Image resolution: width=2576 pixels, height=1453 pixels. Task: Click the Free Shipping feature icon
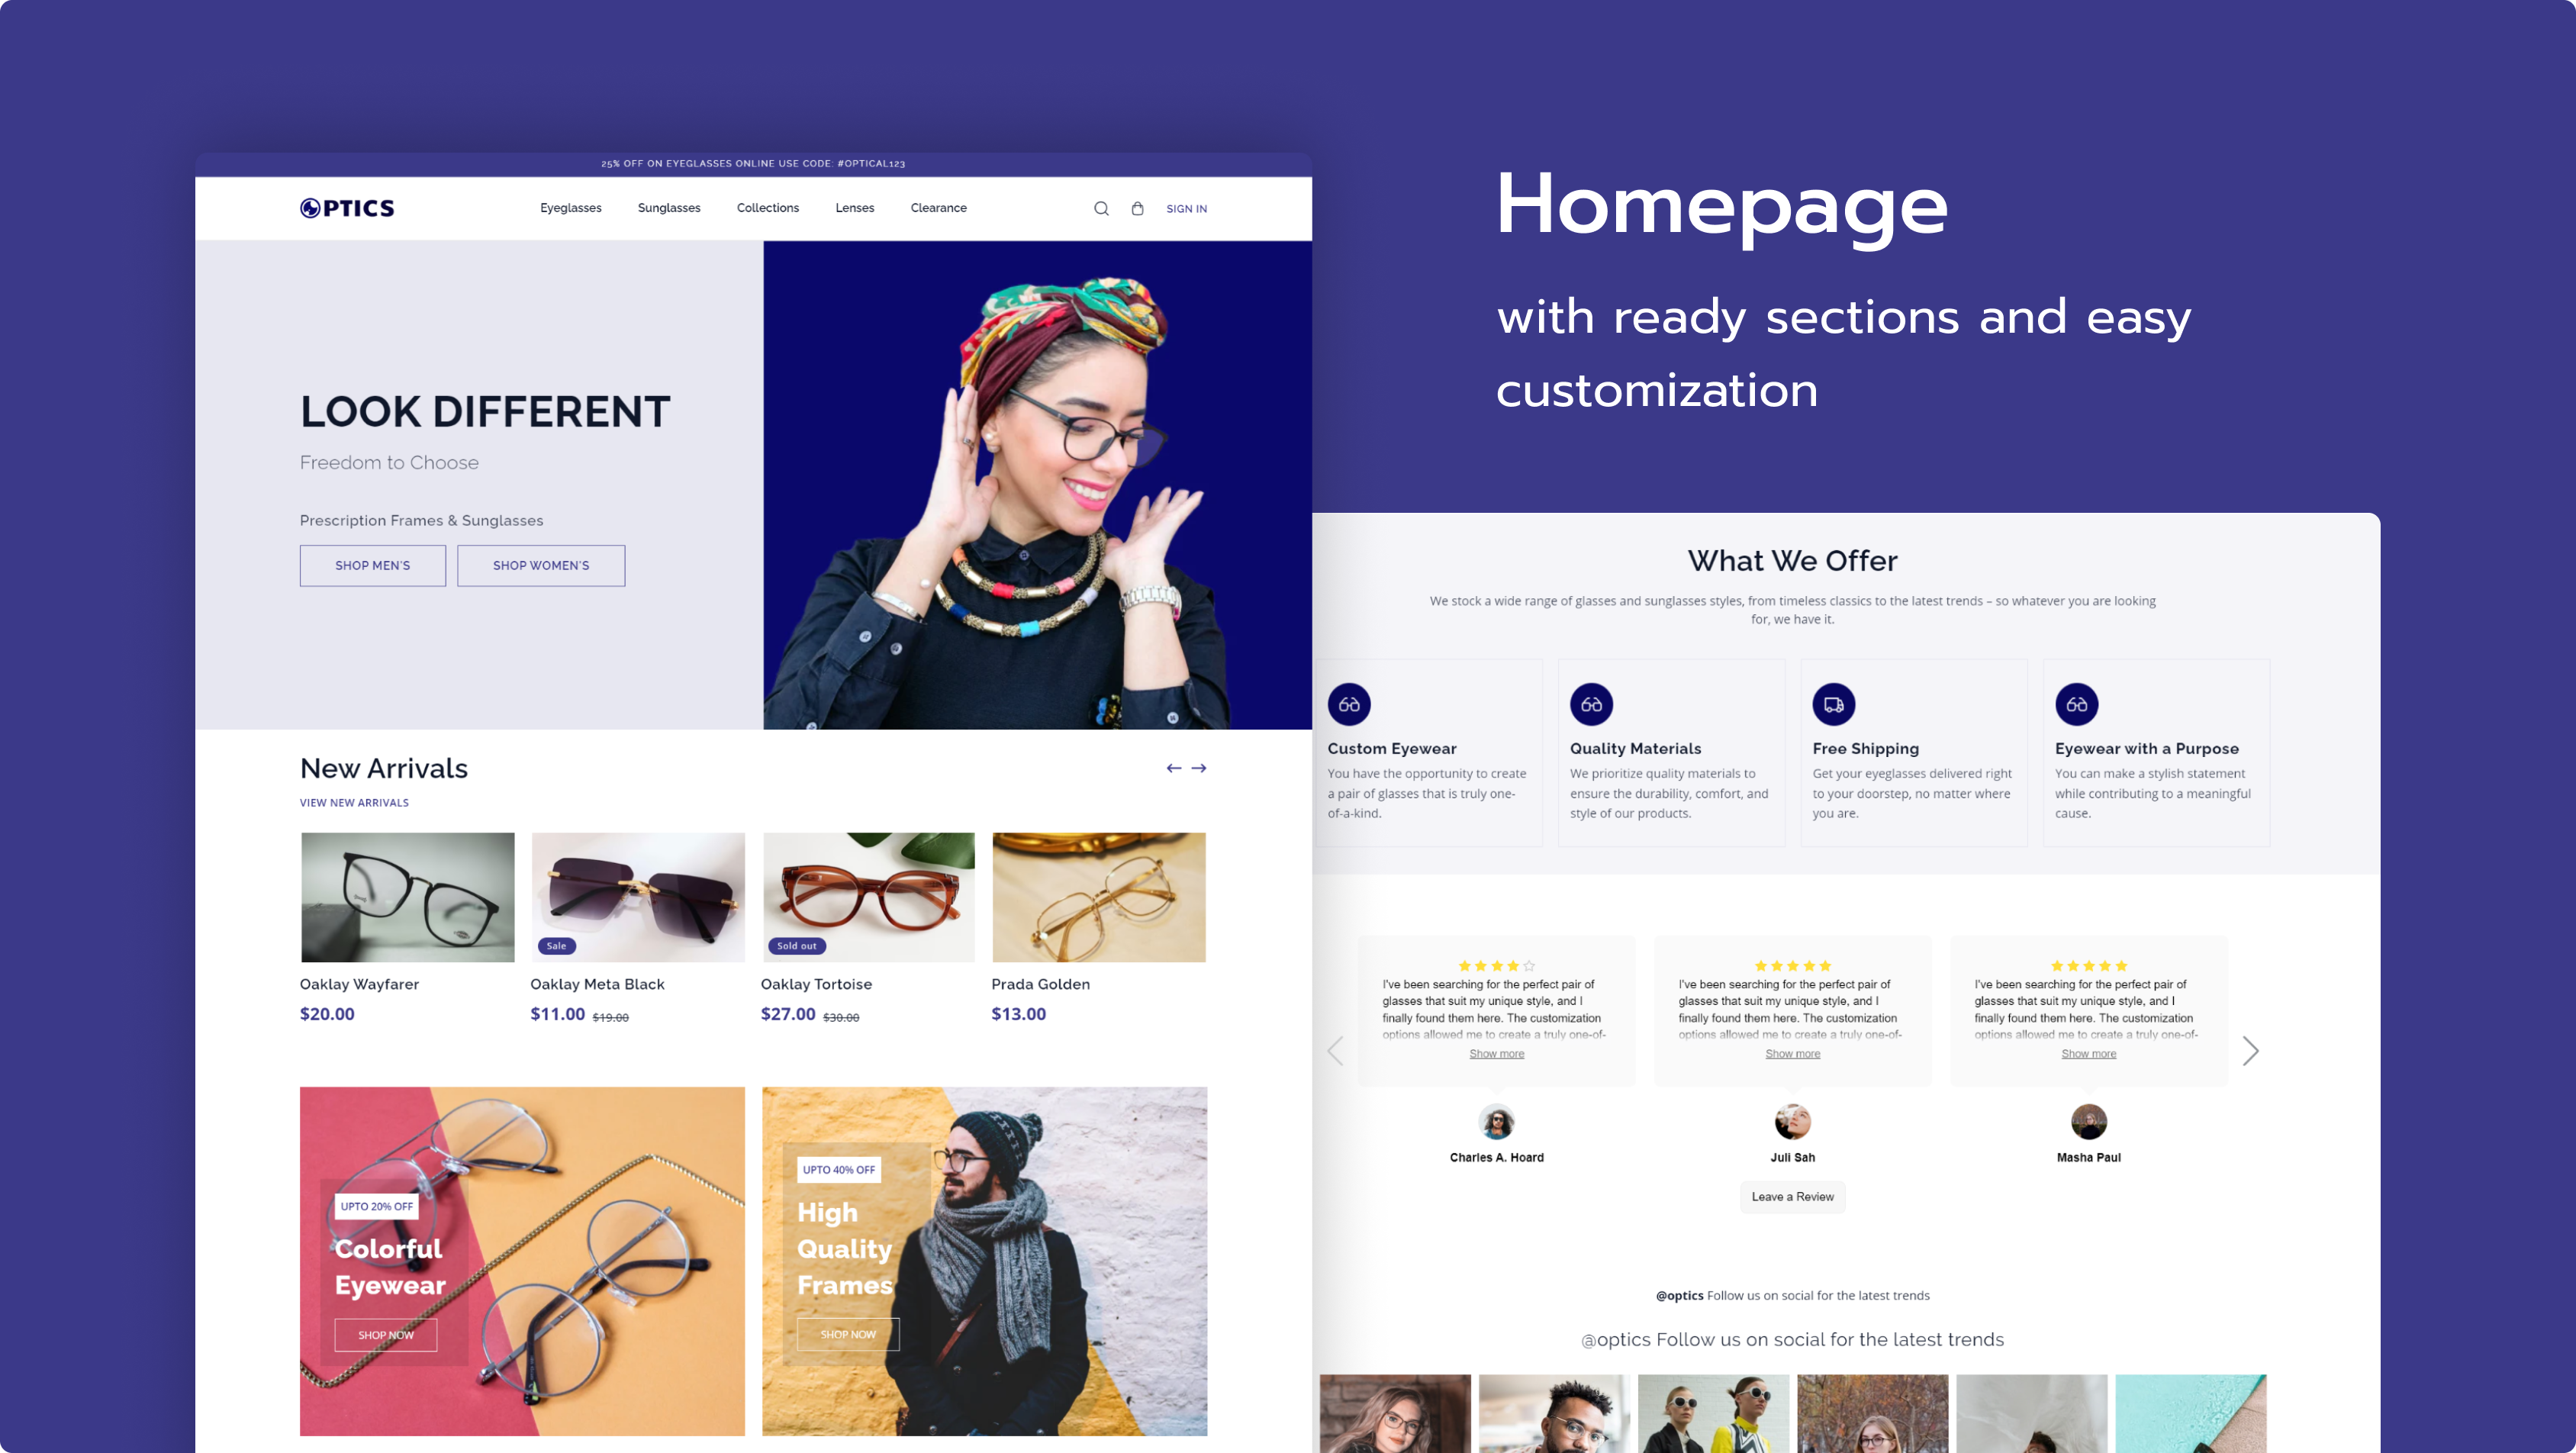[1833, 704]
